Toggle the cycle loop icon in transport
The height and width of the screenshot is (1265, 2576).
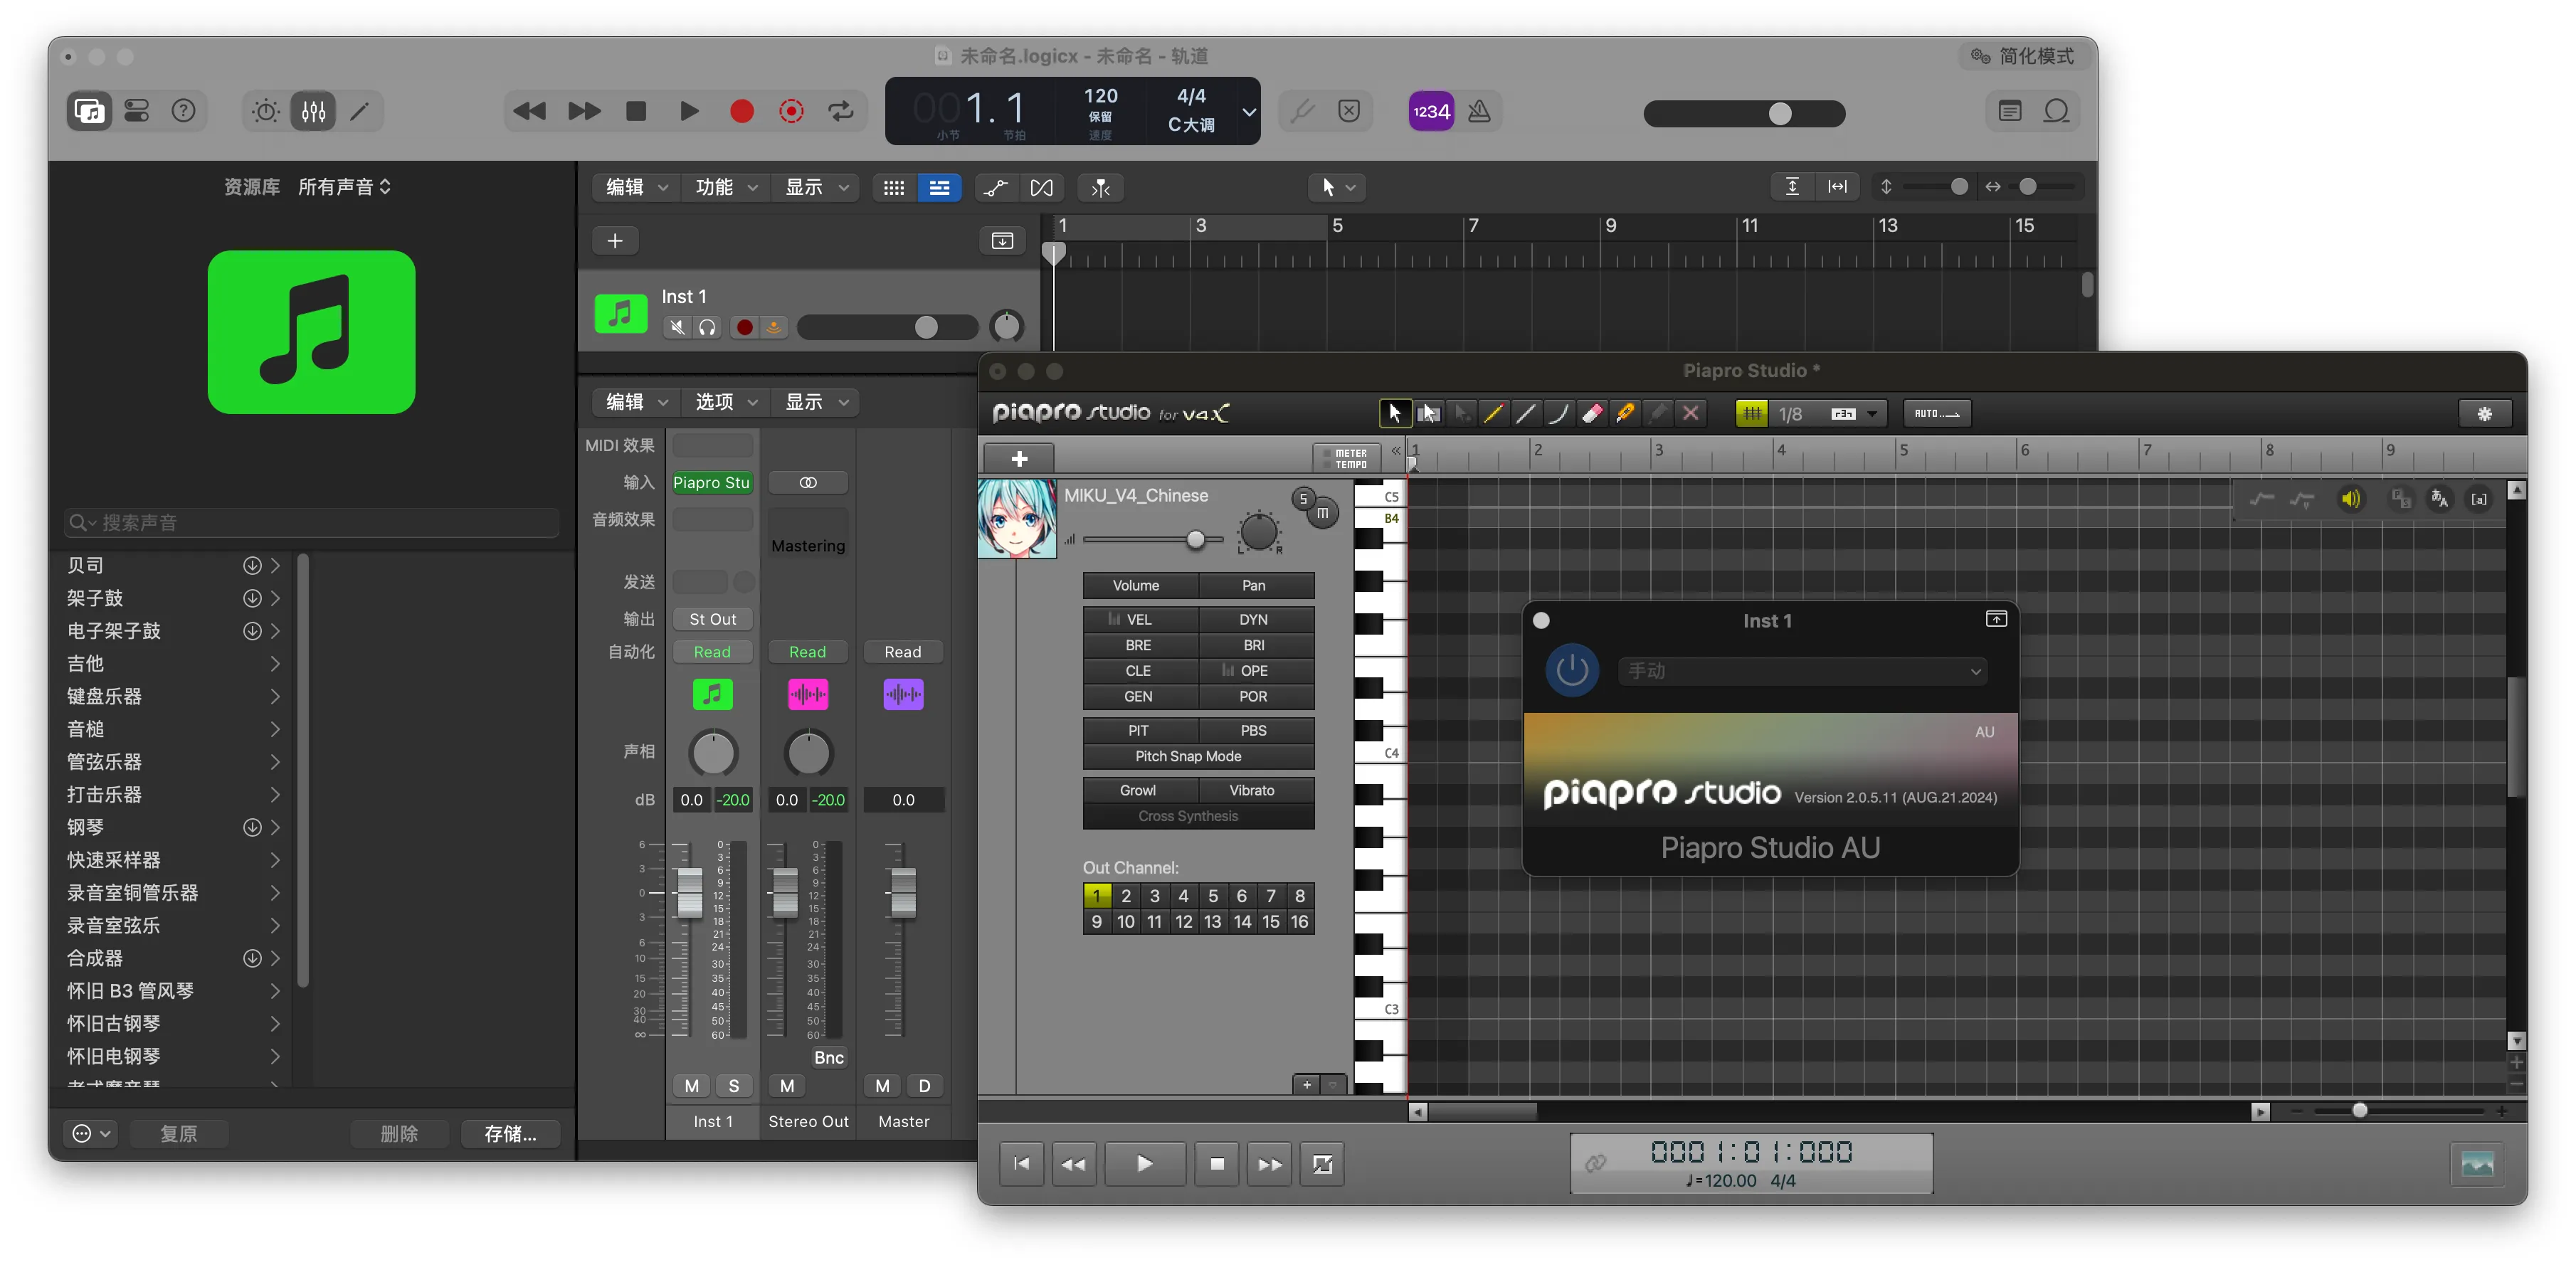(840, 111)
